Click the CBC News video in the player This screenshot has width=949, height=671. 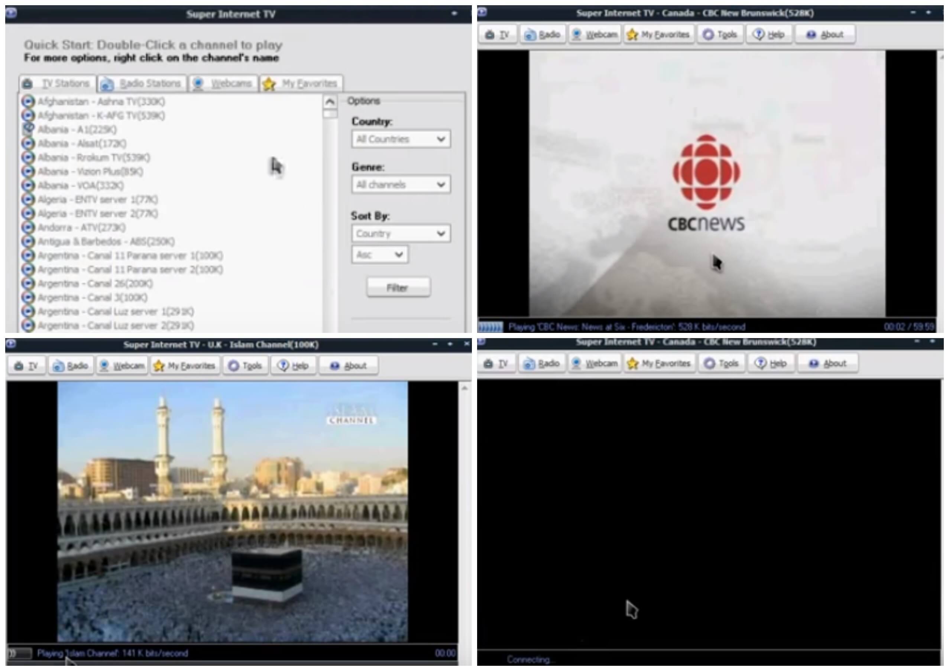(707, 184)
